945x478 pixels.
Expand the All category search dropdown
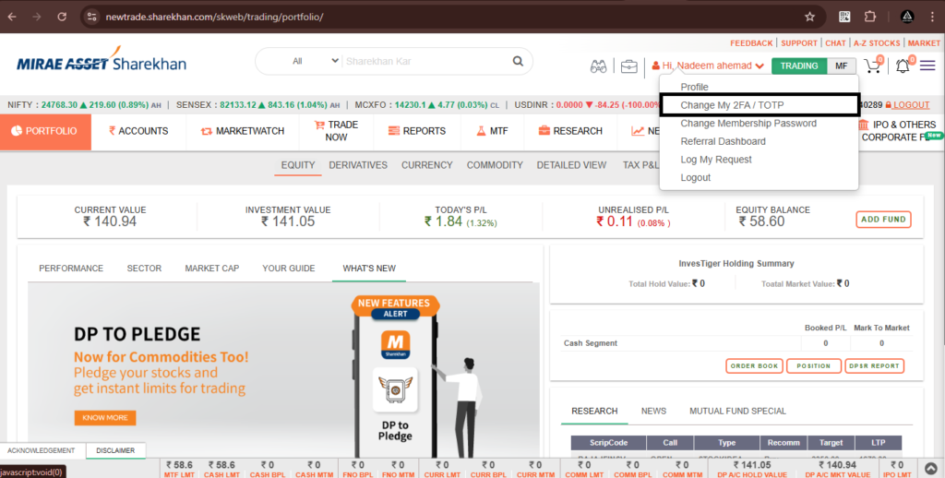[316, 61]
